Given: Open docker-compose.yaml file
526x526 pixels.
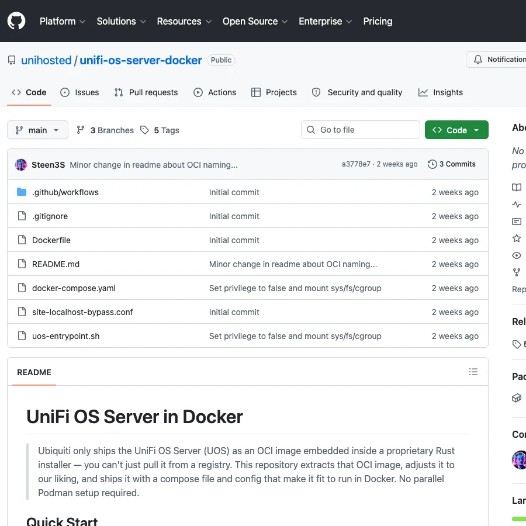Looking at the screenshot, I should [74, 288].
